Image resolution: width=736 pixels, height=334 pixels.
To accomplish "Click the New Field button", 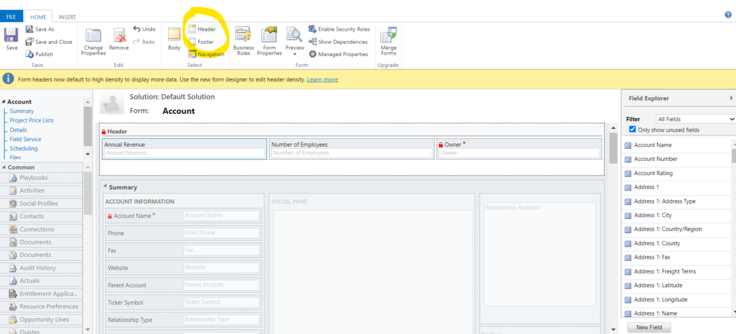I will point(649,327).
